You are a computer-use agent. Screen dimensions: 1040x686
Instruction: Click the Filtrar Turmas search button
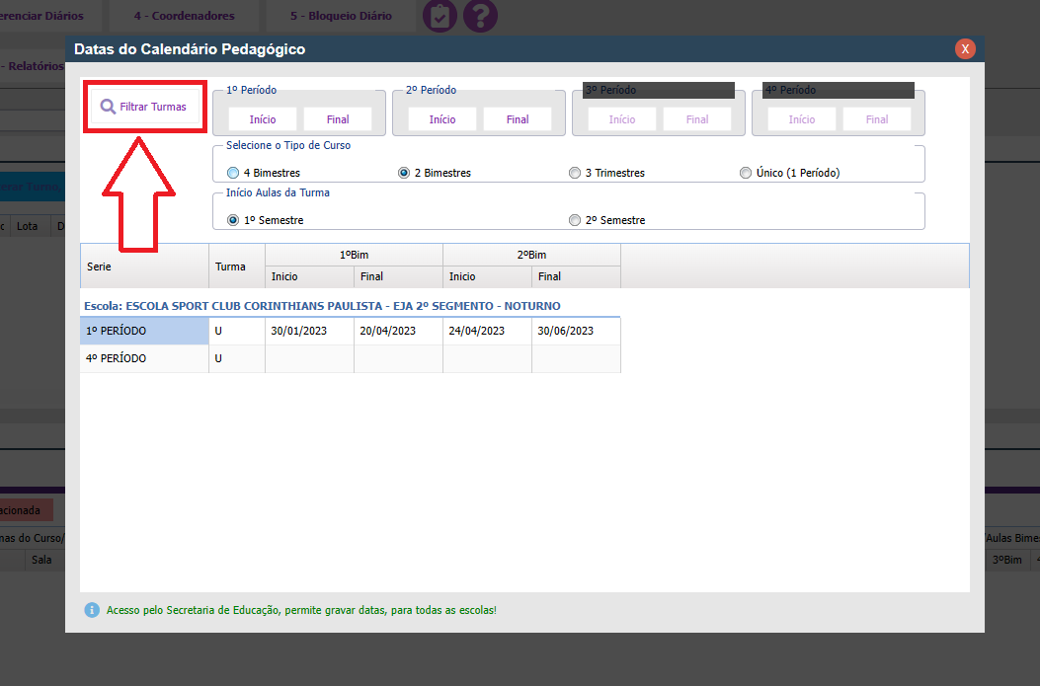tap(144, 107)
